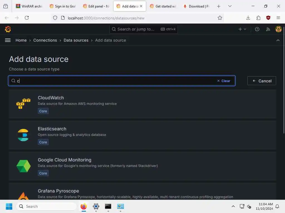Screen dimensions: 285x213
Task: Open the Firefox View icon
Action: 6,6
